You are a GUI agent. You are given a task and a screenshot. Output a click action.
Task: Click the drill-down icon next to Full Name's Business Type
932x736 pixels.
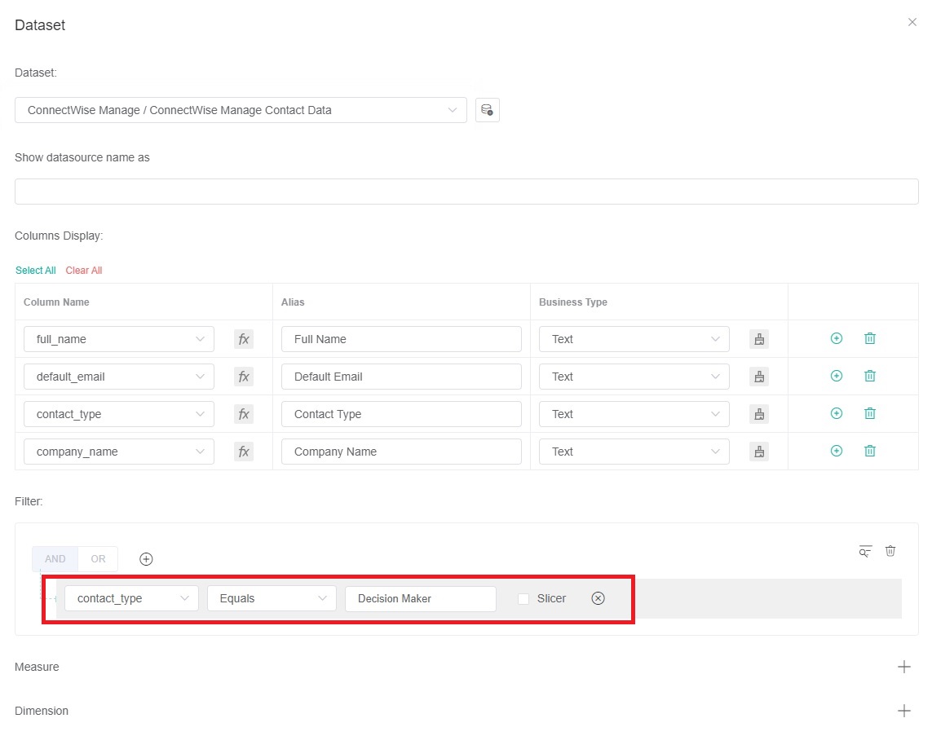click(x=758, y=339)
